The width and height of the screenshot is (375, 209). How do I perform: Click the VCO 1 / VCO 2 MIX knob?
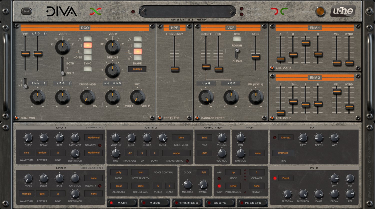tap(137, 97)
